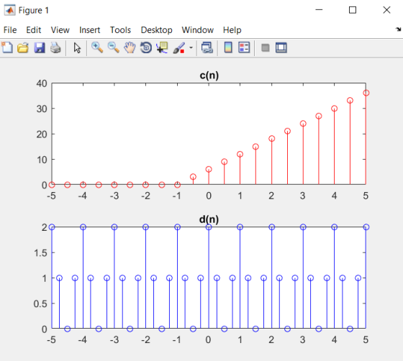Click the y-axis label 1.5 in d(n) plot

pos(40,253)
